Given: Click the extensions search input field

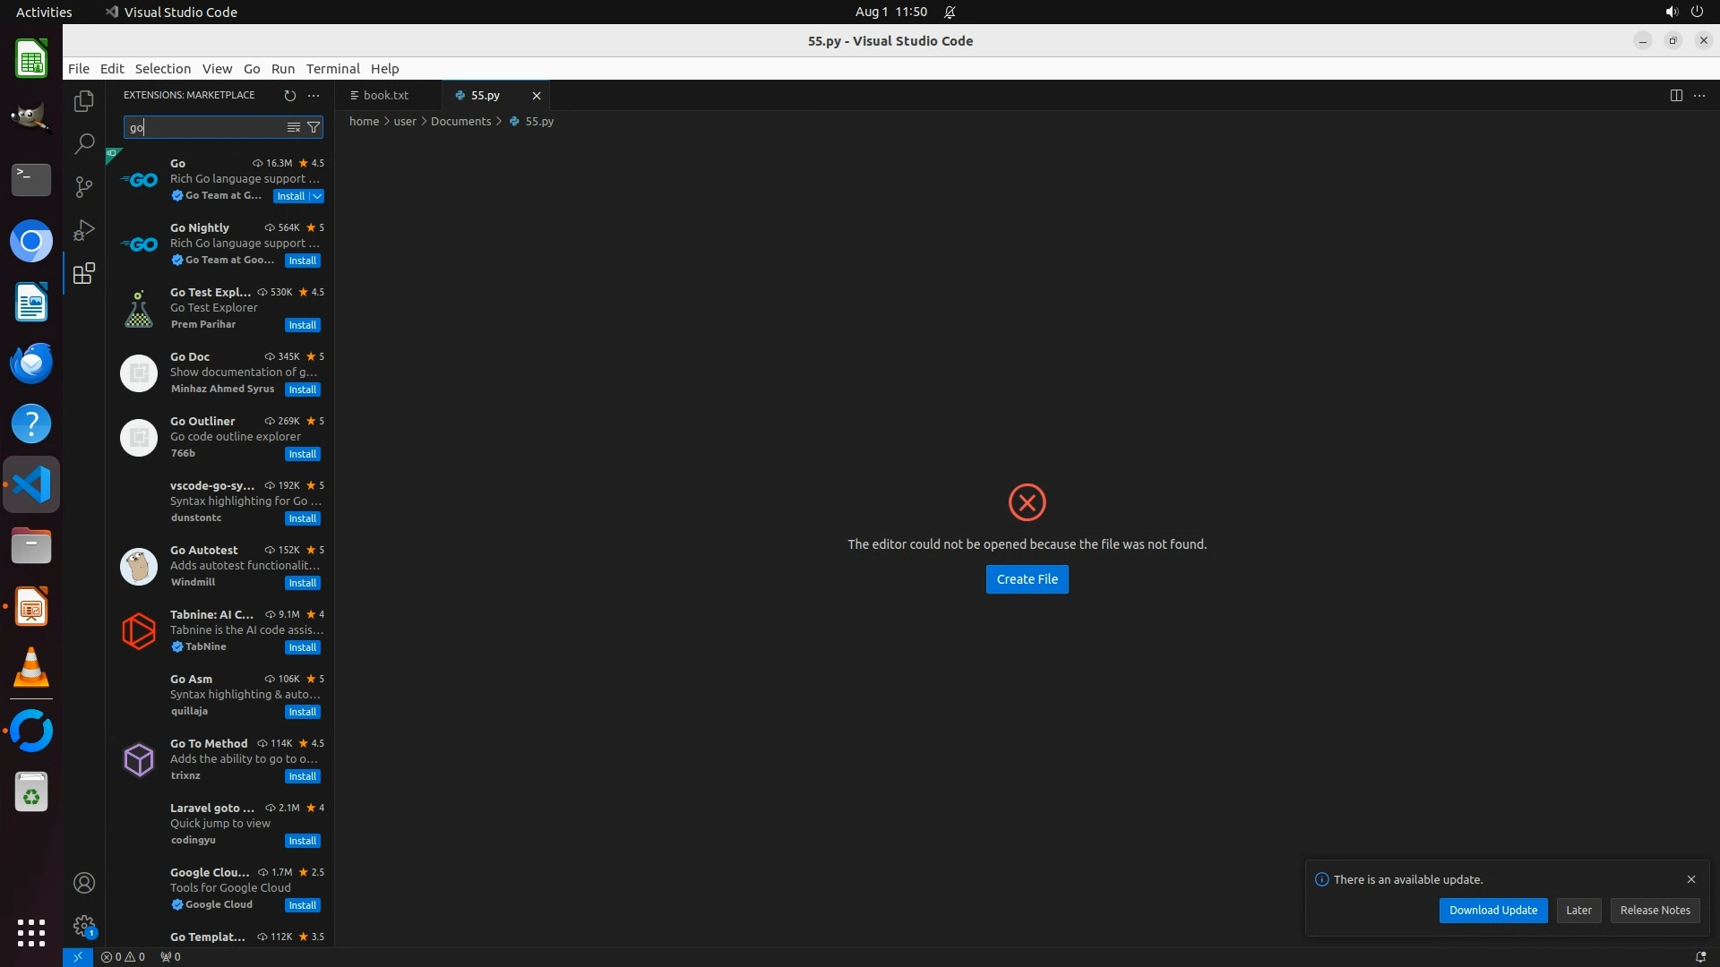Looking at the screenshot, I should click(206, 127).
